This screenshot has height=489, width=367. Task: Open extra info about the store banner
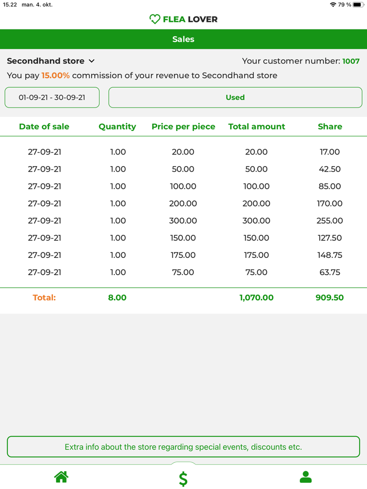coord(183,447)
